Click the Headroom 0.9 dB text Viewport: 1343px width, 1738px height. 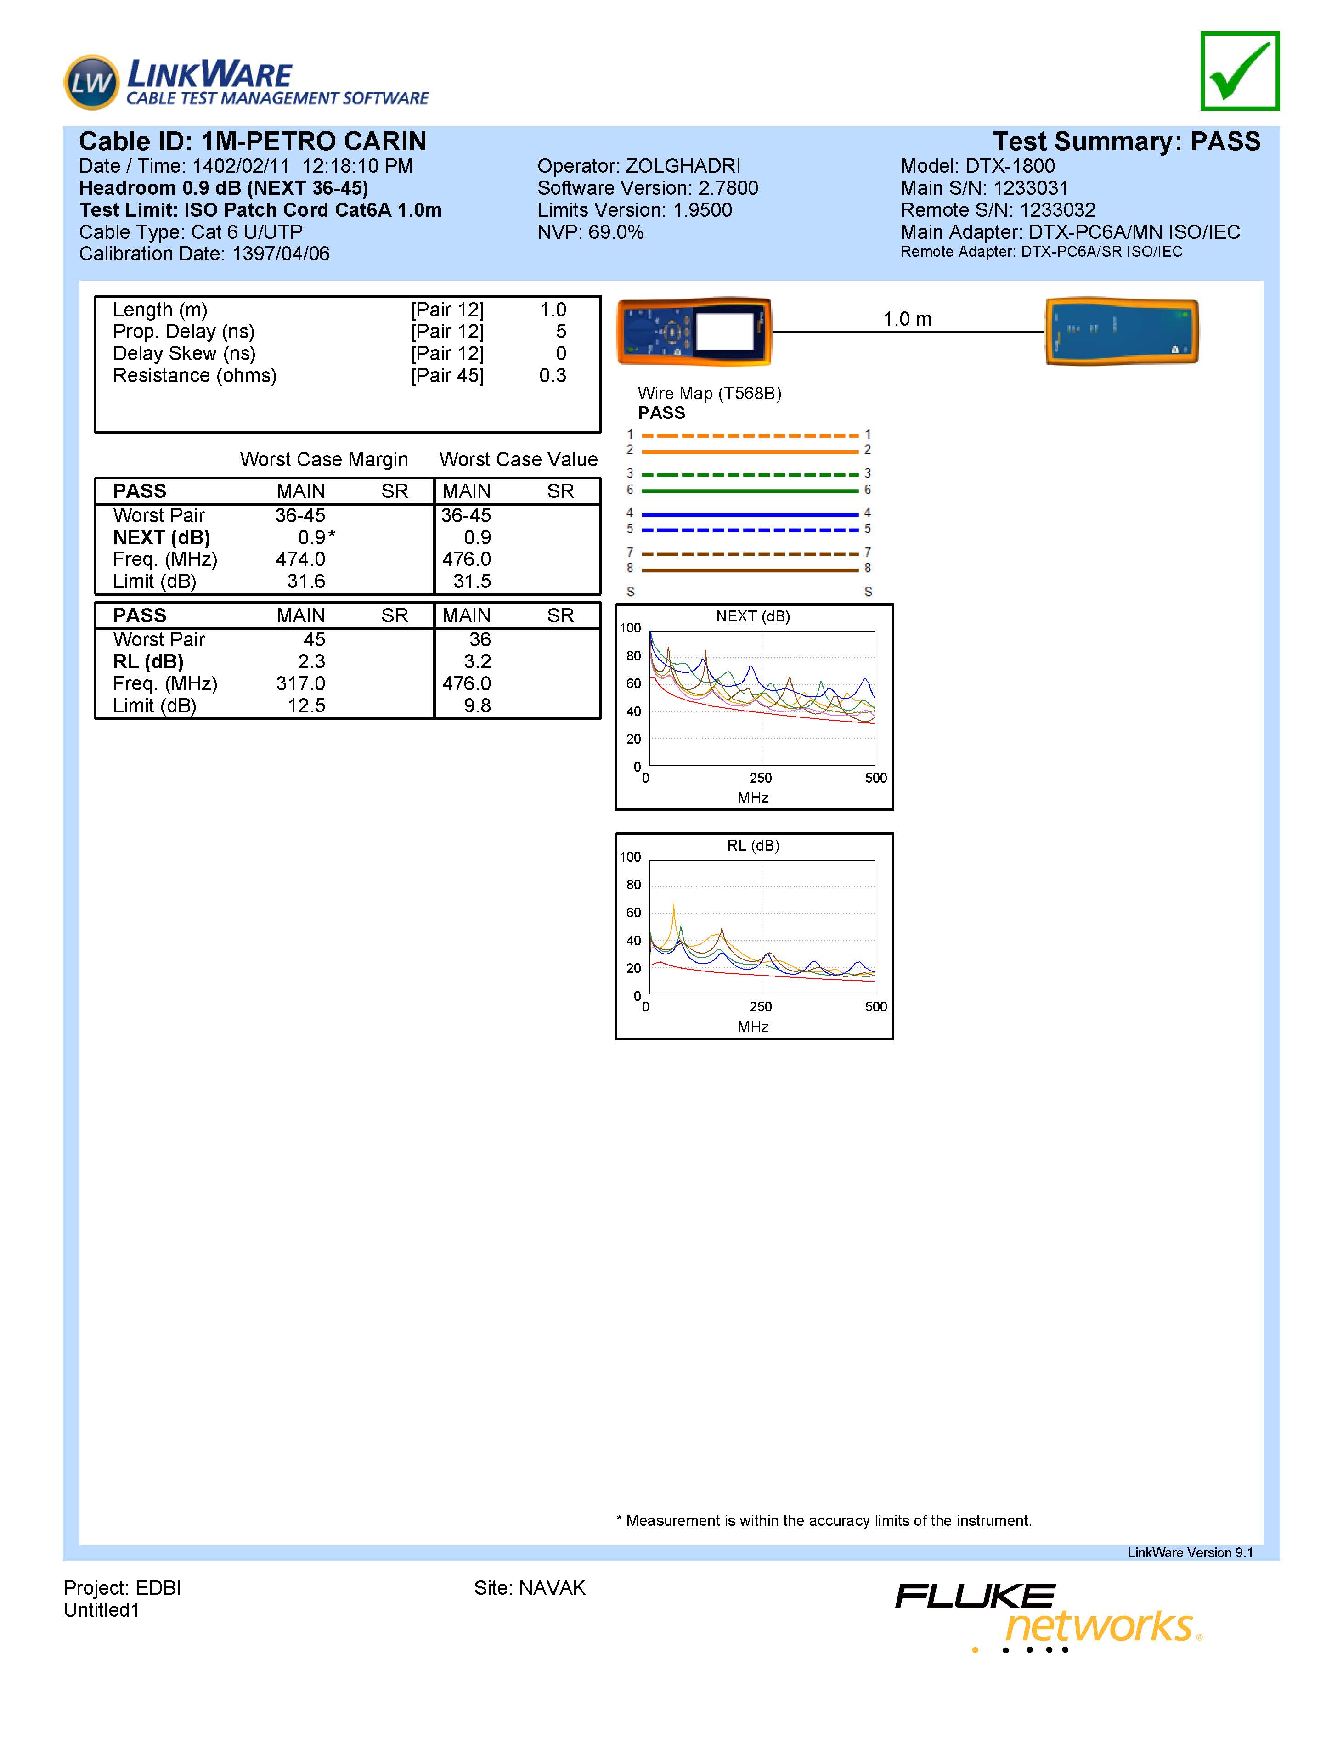click(224, 189)
